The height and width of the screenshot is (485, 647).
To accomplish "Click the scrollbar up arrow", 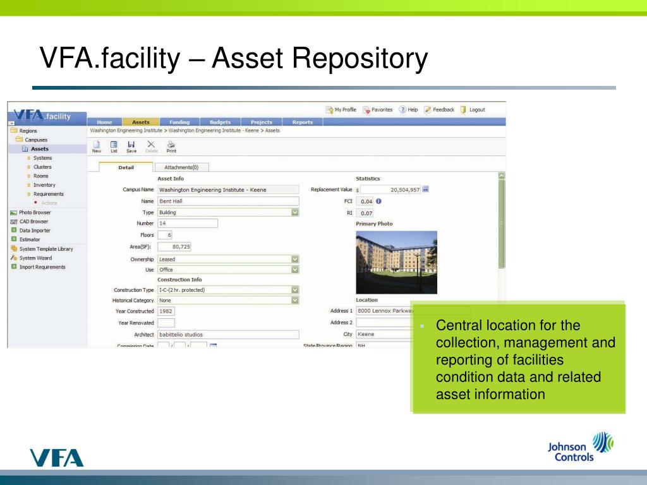I will (502, 176).
